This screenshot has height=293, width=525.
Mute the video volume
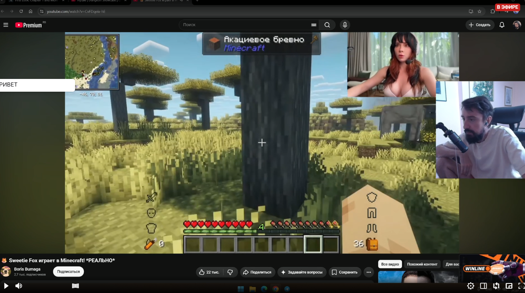(19, 286)
